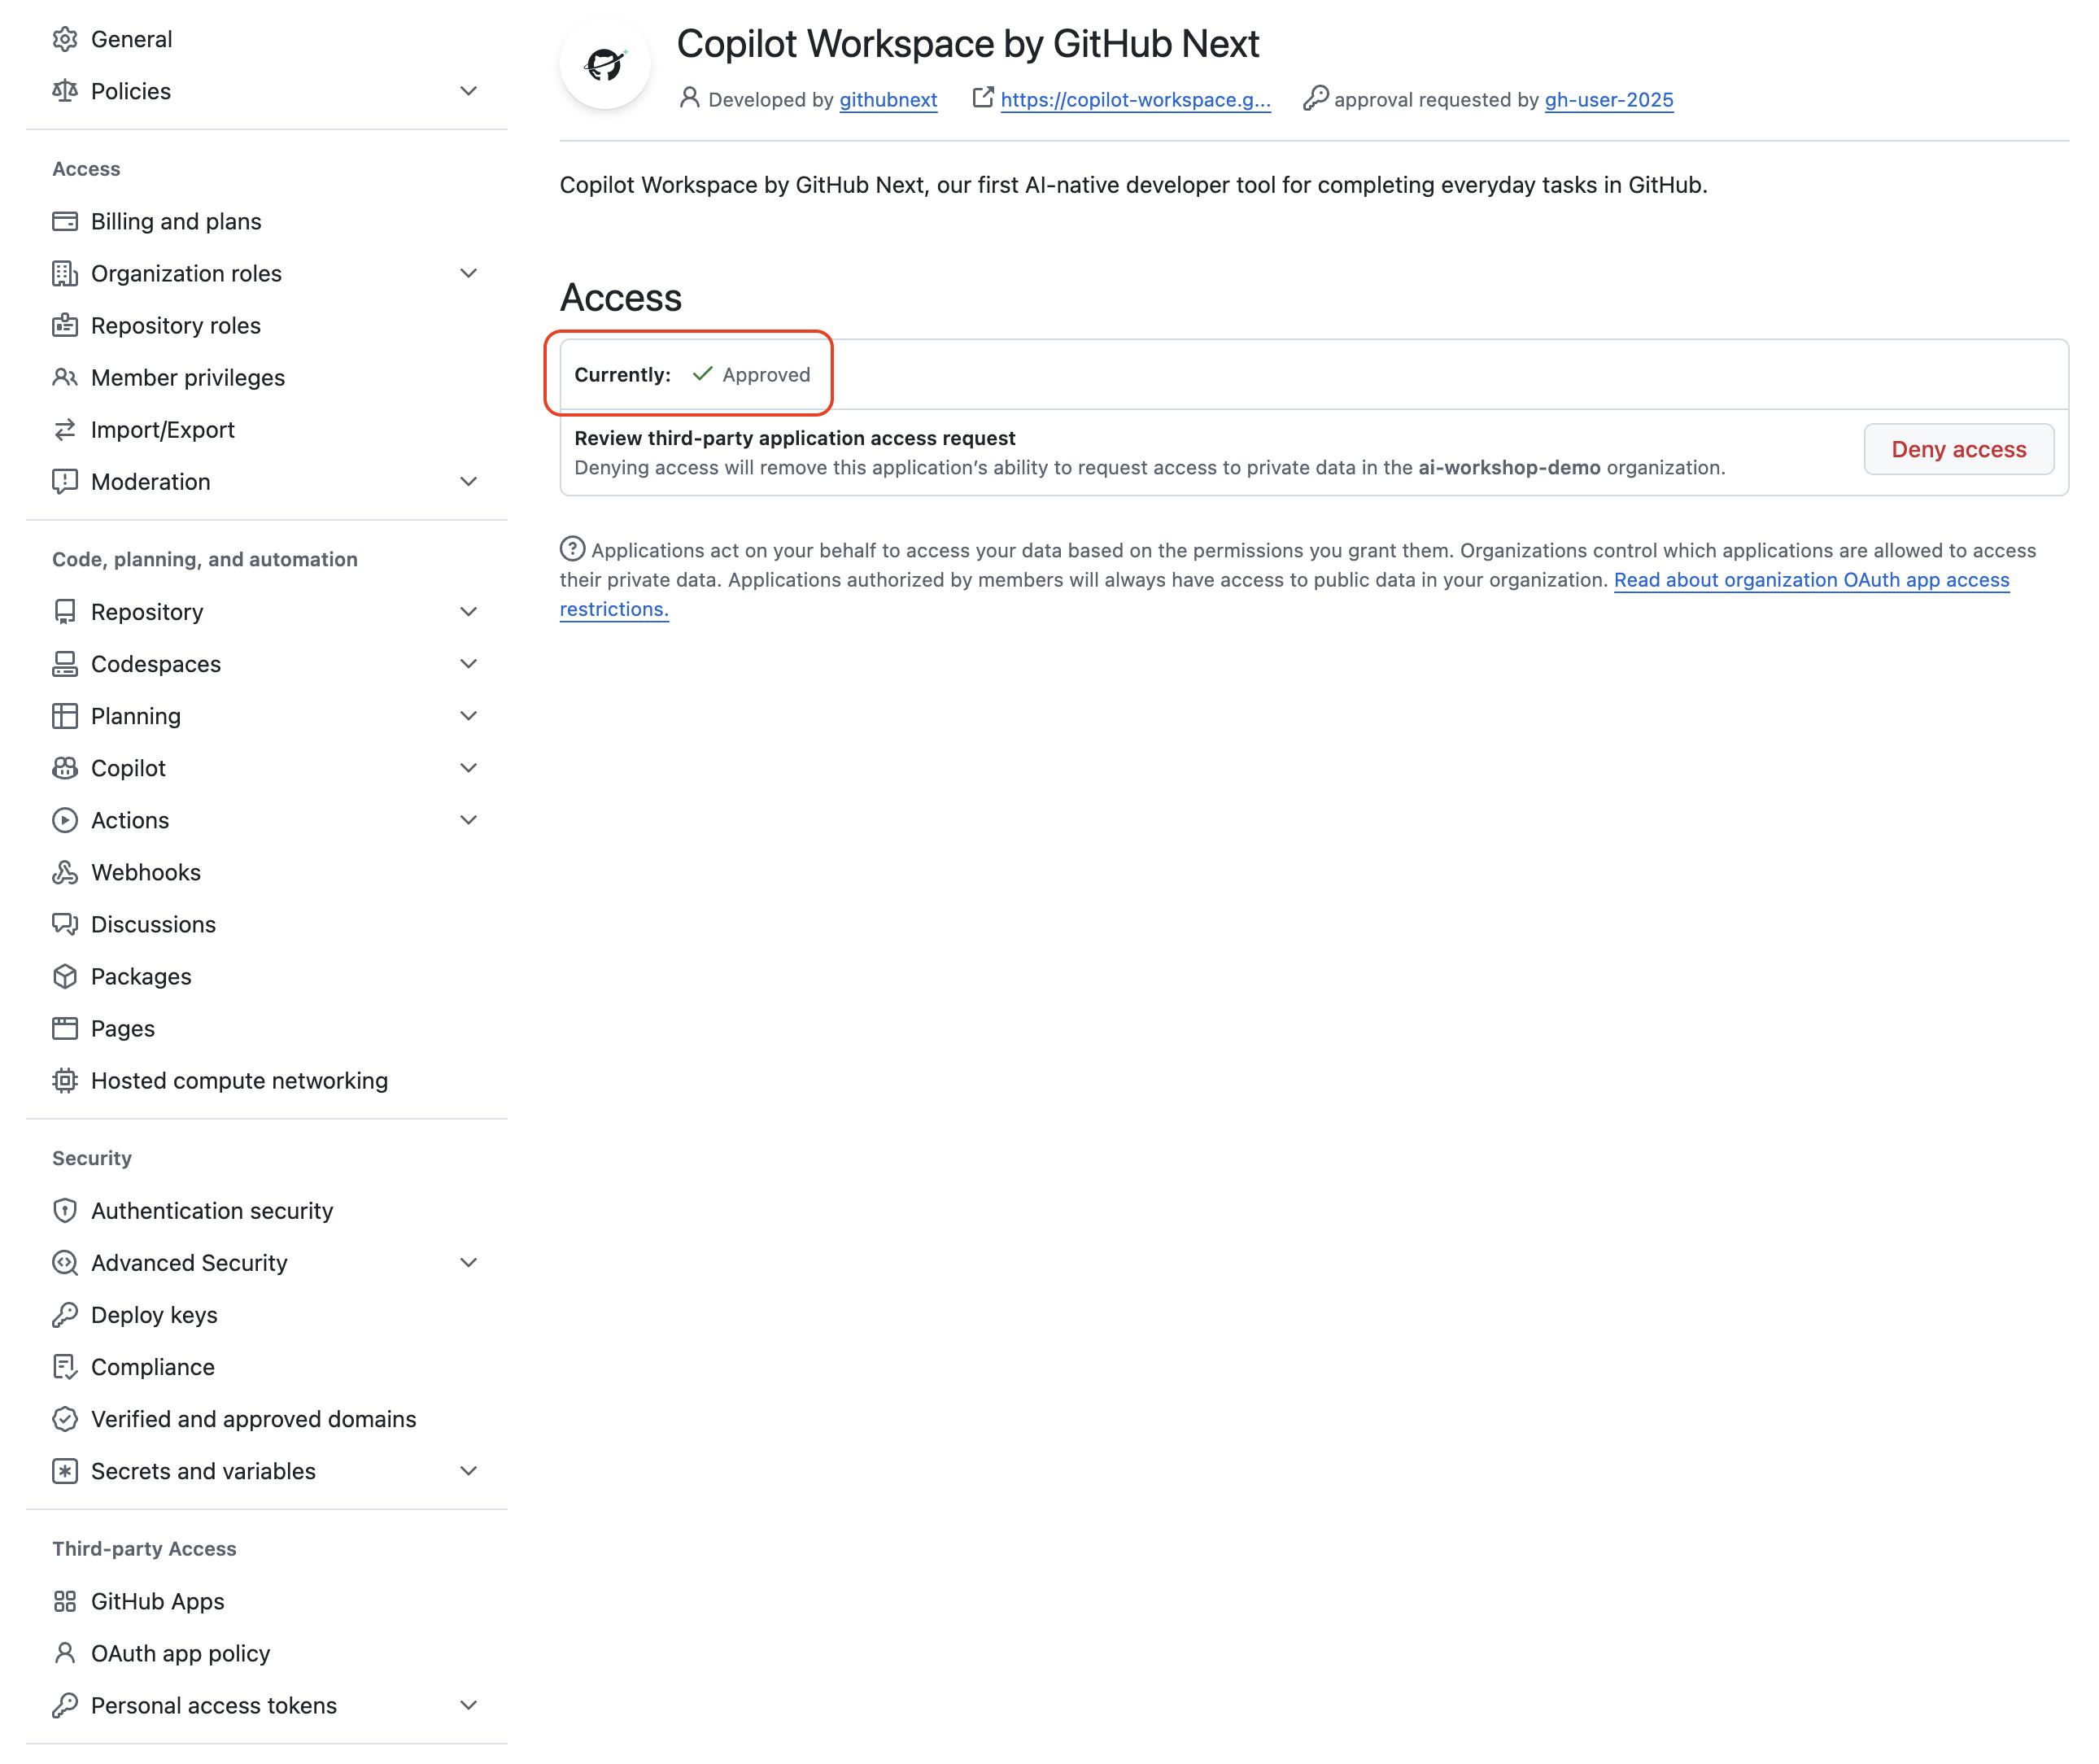Click the Compliance checklist icon
2099x1764 pixels.
65,1366
